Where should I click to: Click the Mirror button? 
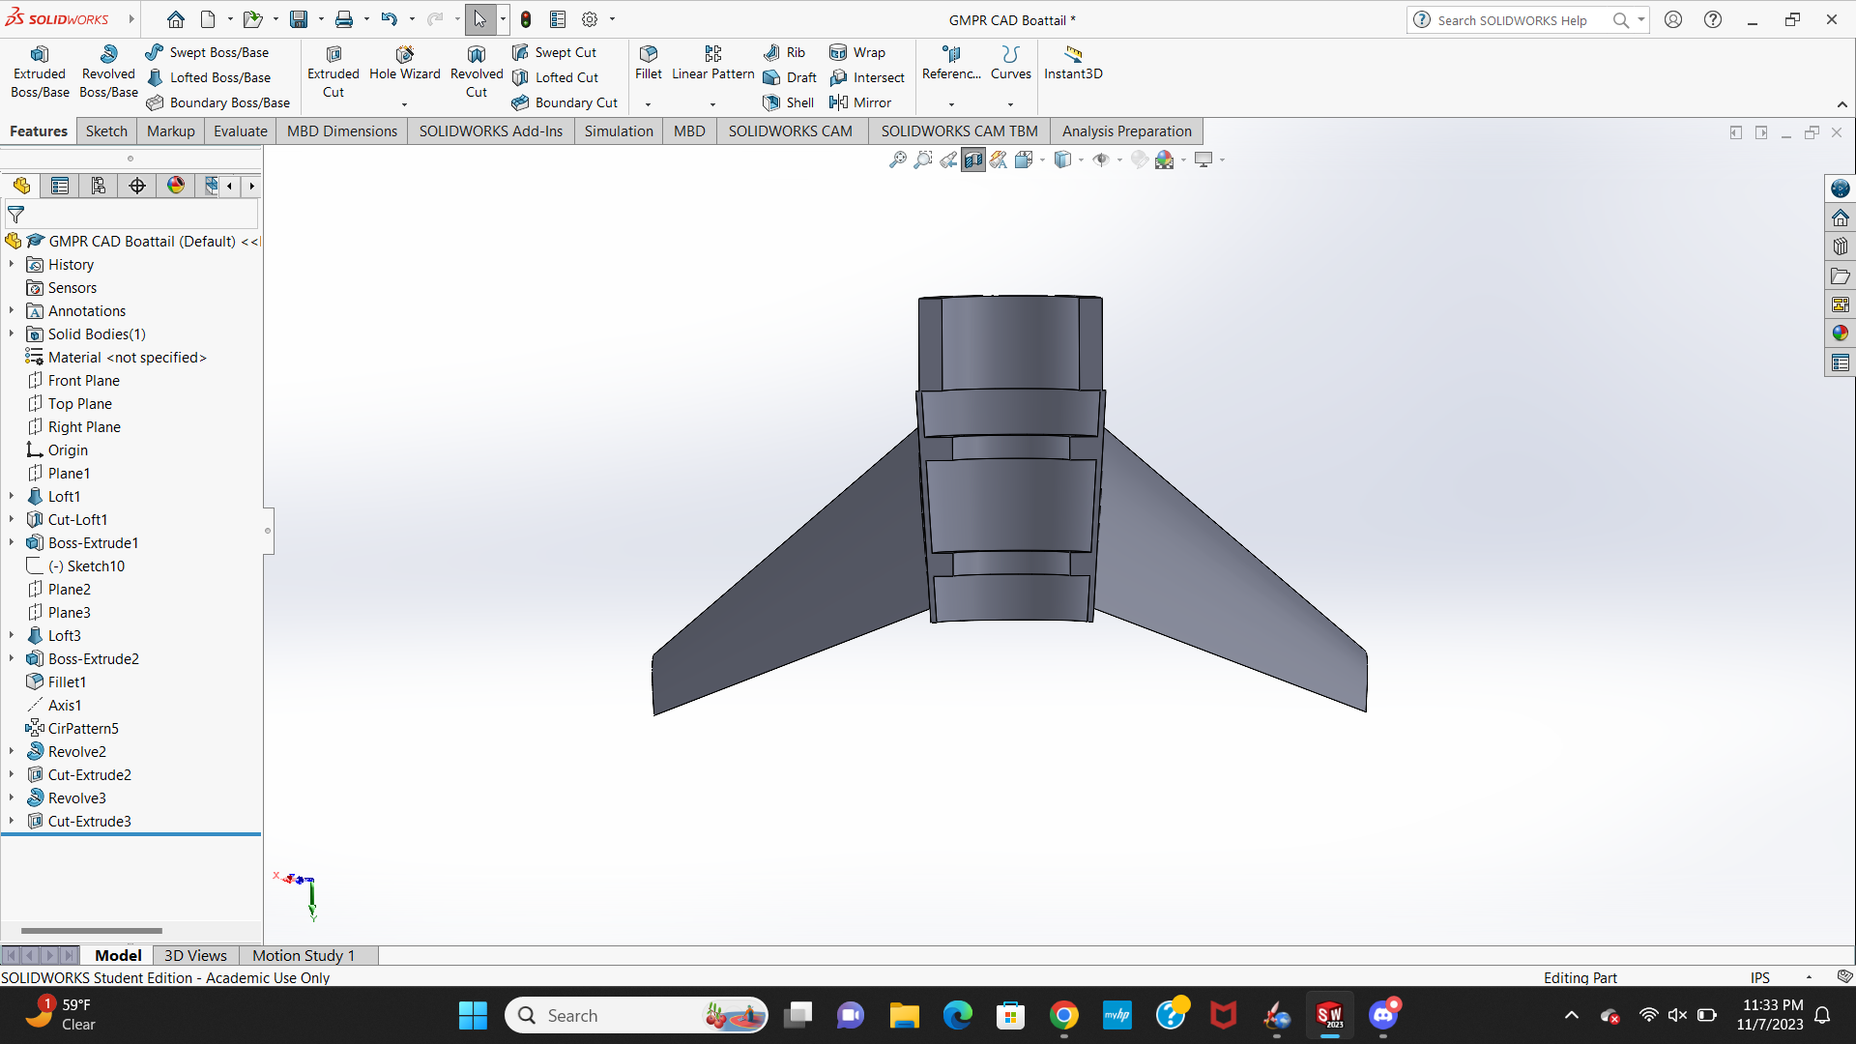860,102
